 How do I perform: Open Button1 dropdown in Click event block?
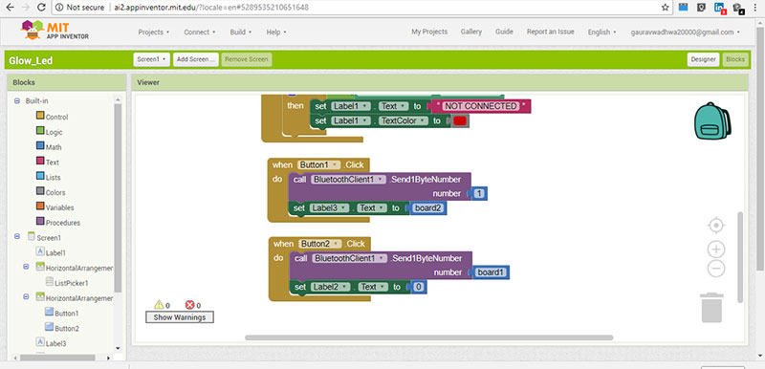click(x=319, y=165)
